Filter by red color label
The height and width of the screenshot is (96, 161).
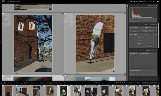click(x=128, y=83)
